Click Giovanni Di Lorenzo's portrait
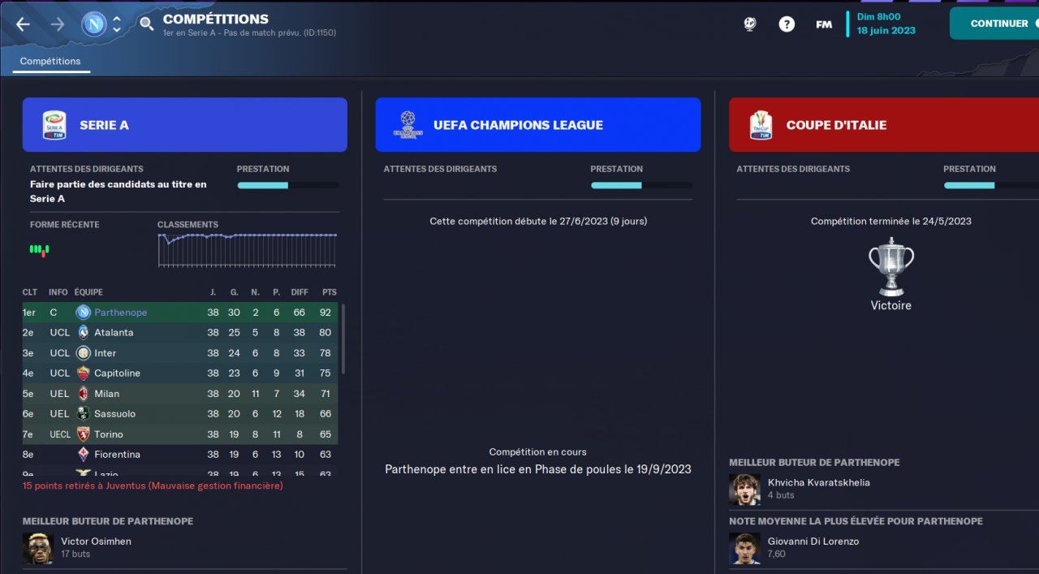 pyautogui.click(x=744, y=549)
